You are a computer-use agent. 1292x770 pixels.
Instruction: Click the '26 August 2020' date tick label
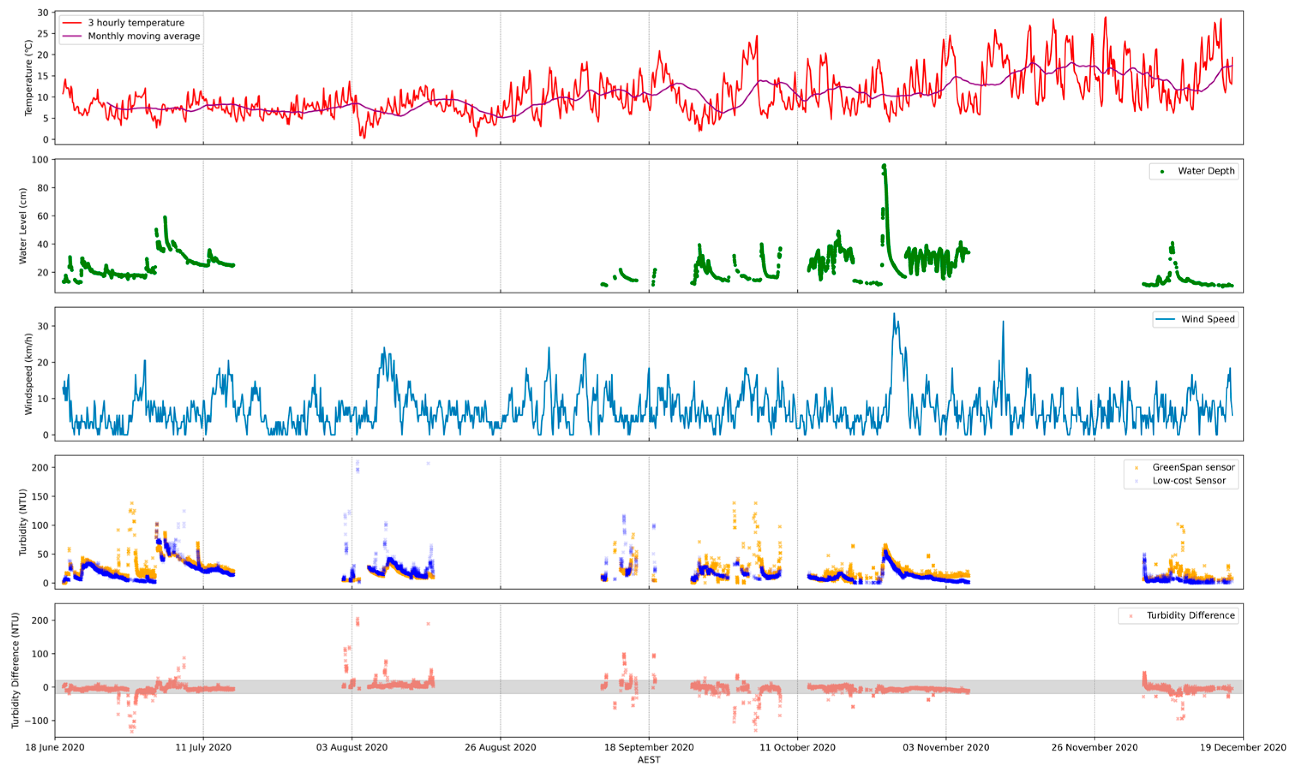[500, 747]
